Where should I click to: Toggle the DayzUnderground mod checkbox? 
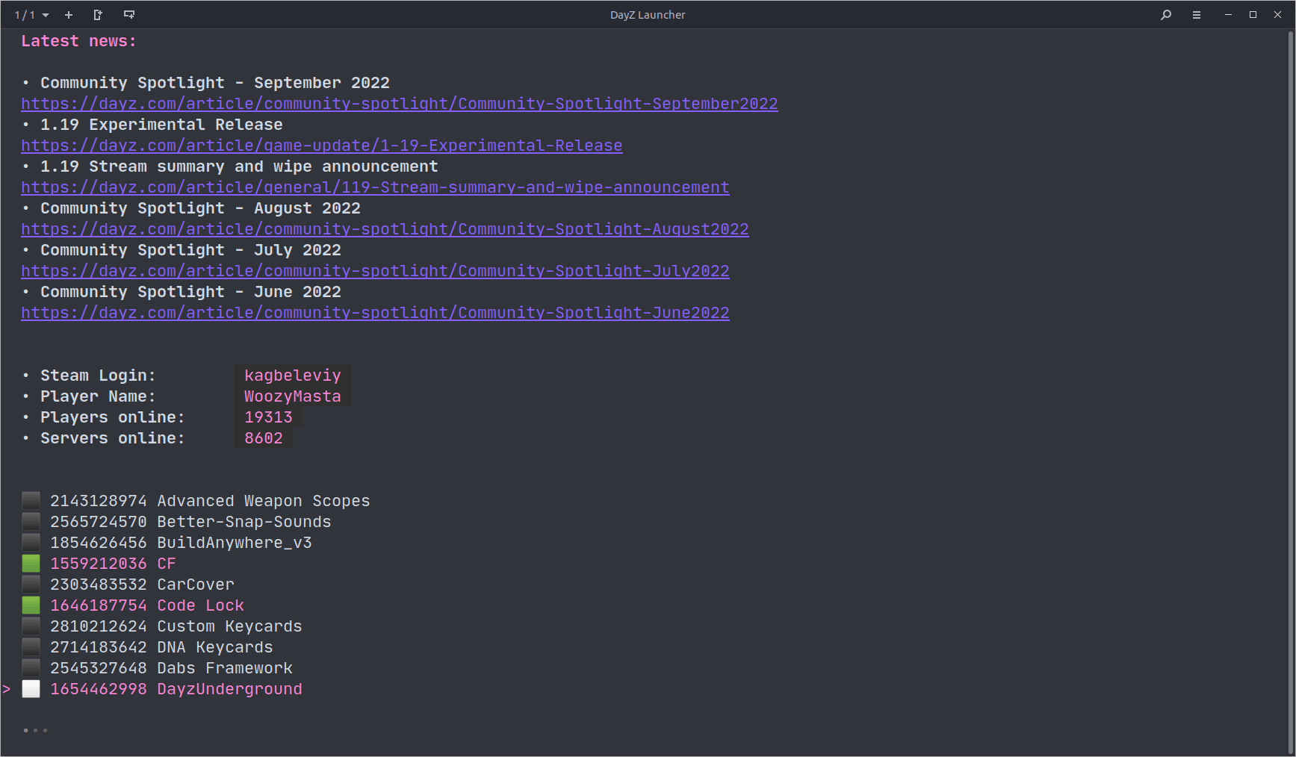(x=31, y=689)
